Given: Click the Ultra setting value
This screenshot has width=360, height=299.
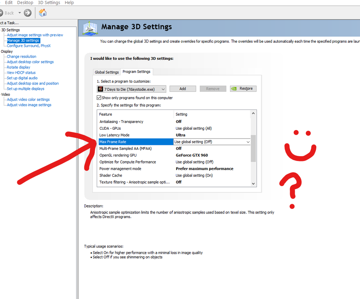Looking at the screenshot, I should [180, 135].
